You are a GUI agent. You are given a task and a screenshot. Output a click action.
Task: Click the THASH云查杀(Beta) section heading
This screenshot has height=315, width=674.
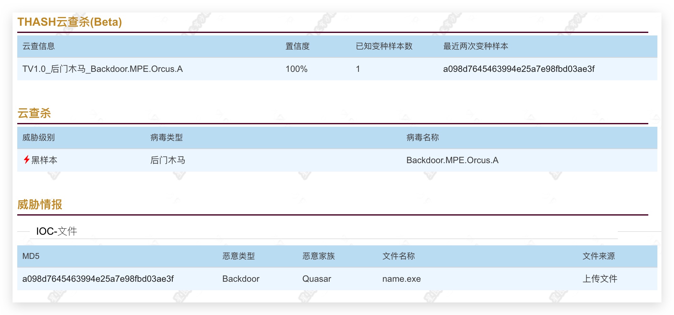[70, 22]
